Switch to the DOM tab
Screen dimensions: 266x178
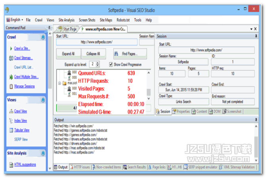pyautogui.click(x=215, y=111)
